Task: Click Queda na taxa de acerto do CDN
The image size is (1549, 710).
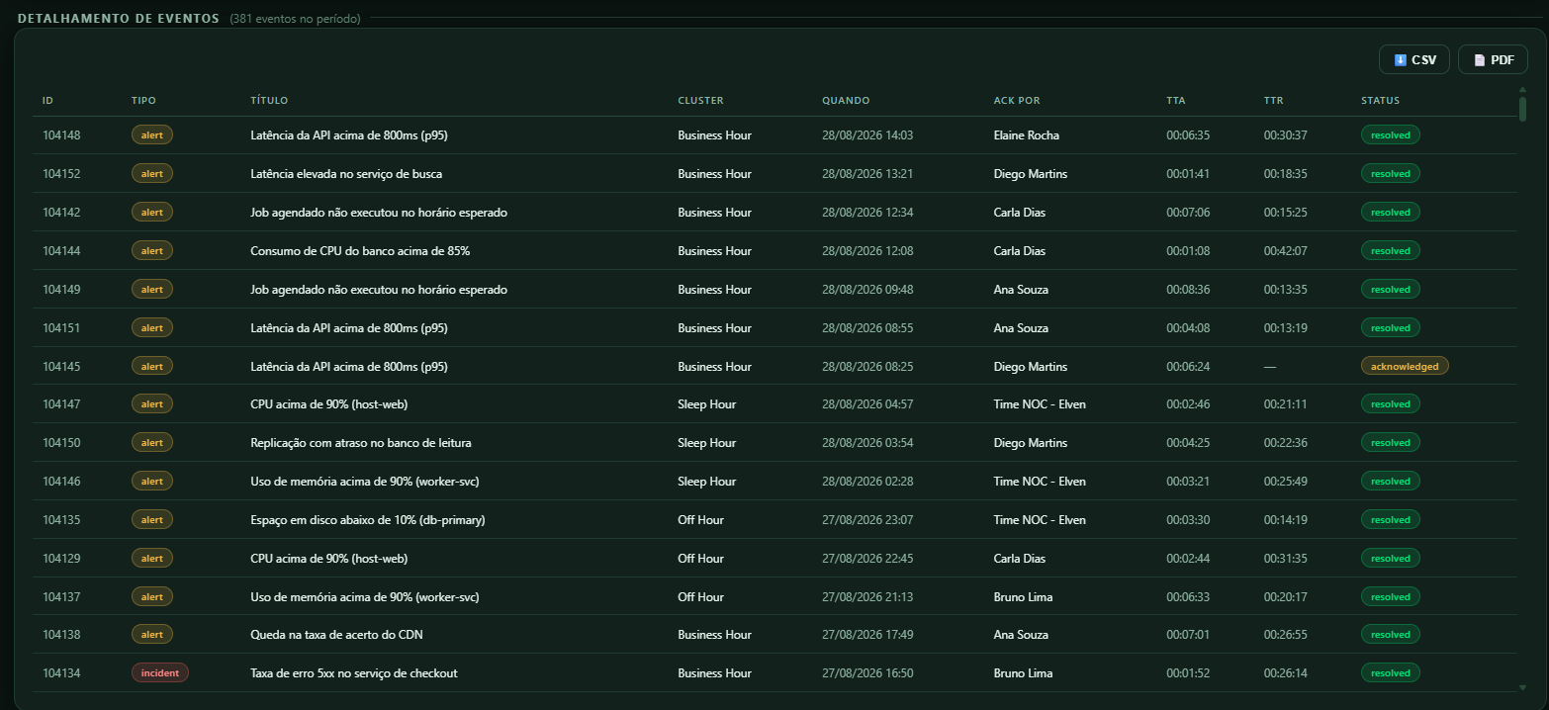Action: pyautogui.click(x=336, y=635)
